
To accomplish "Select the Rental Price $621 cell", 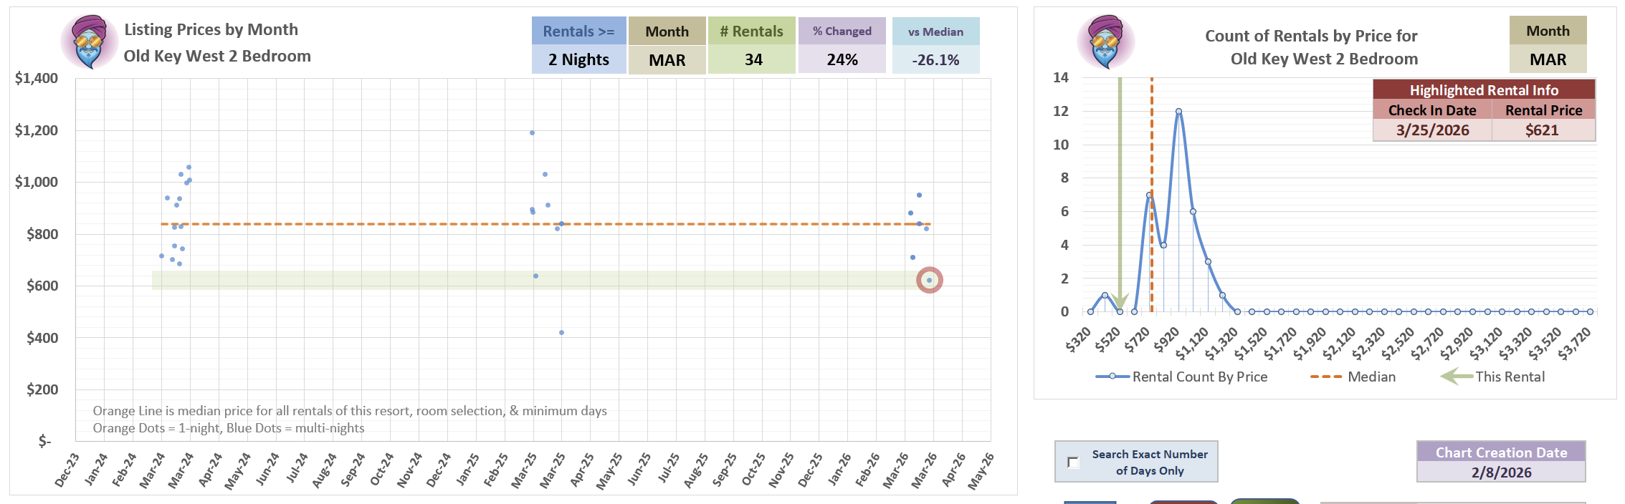I will click(x=1543, y=130).
